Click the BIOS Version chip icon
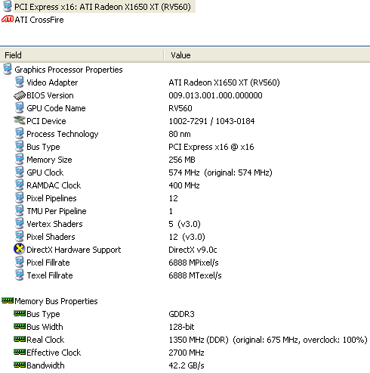The width and height of the screenshot is (370, 373). (20, 95)
